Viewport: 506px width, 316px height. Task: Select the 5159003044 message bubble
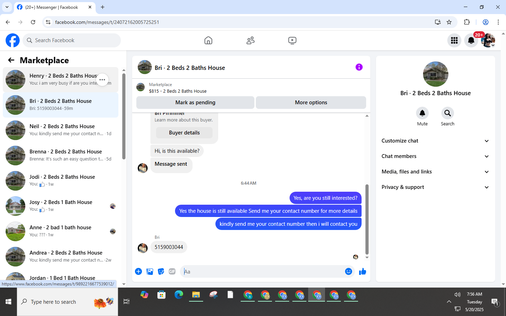point(169,247)
